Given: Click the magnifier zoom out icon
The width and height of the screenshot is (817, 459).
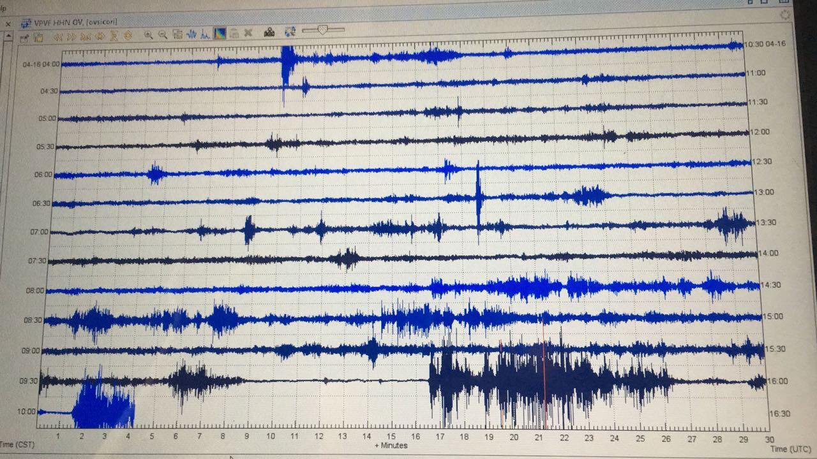Looking at the screenshot, I should click(163, 34).
